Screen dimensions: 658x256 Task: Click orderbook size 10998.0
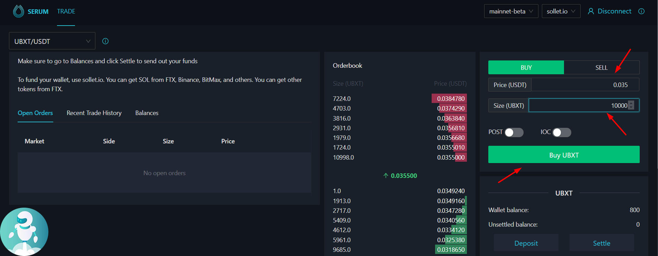click(x=344, y=157)
